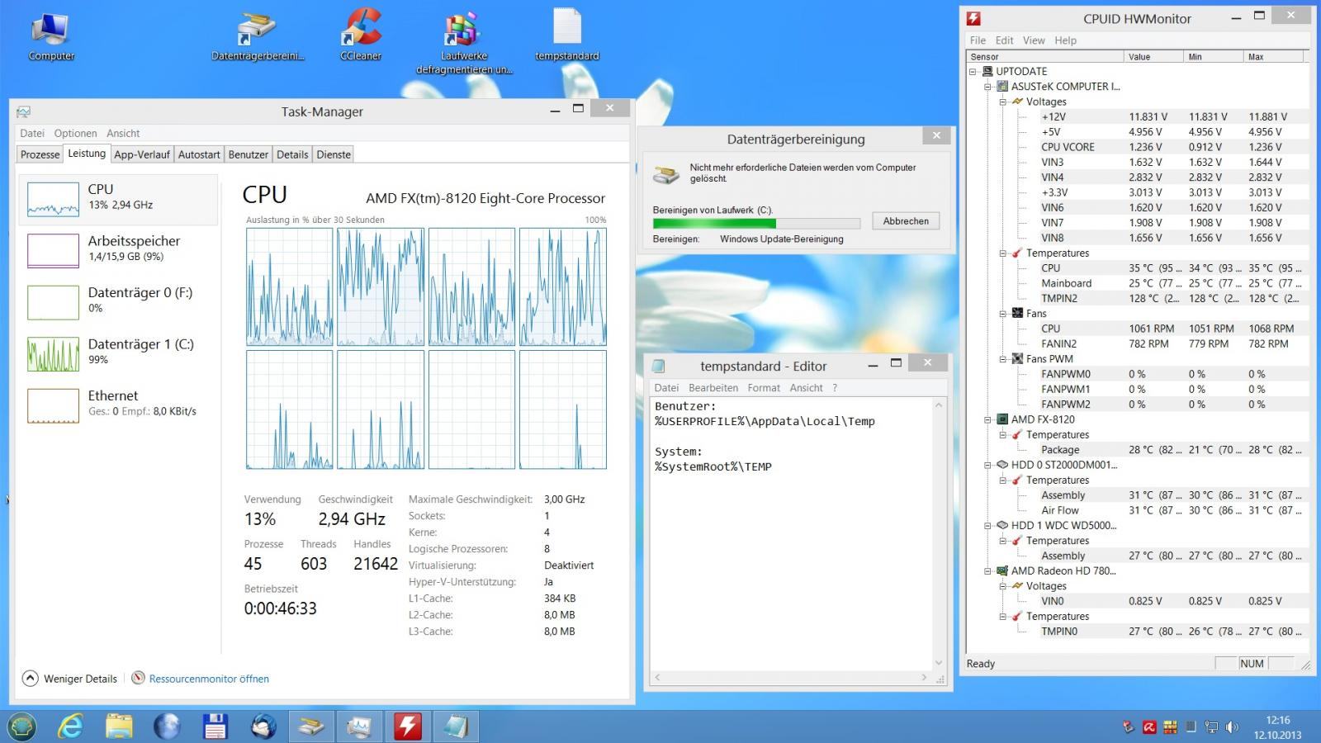The height and width of the screenshot is (743, 1321).
Task: Switch to the Prozesse tab
Action: click(x=40, y=154)
